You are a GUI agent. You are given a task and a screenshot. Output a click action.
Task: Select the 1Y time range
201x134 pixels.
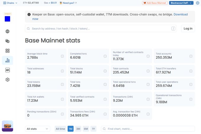[x=93, y=129]
